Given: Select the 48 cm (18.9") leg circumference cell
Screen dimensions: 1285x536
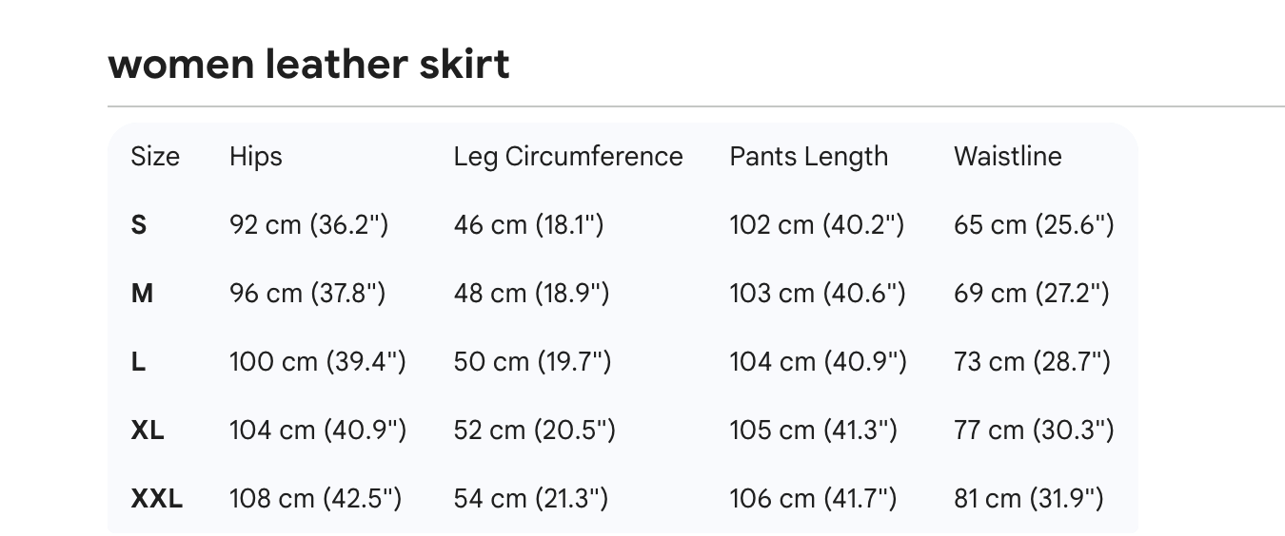Looking at the screenshot, I should [x=530, y=294].
